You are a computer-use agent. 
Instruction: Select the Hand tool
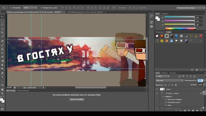tap(2, 90)
